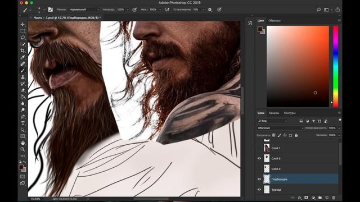Open the flow 100% dropdown
Screen dimensions: 360x202
[160, 10]
